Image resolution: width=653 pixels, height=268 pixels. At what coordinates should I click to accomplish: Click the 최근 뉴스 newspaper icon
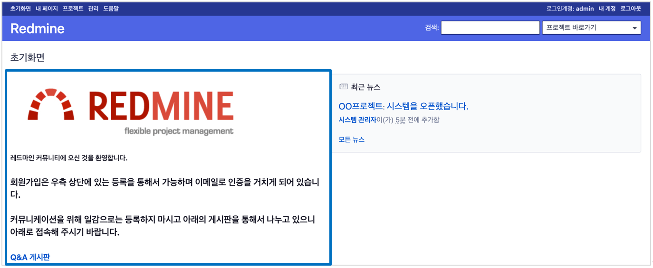pos(343,87)
